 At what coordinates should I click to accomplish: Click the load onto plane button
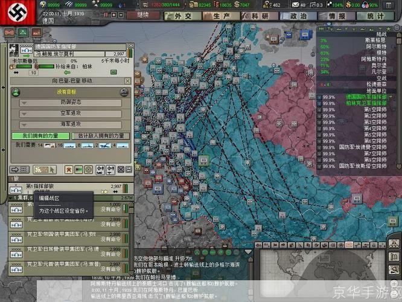coord(110,170)
